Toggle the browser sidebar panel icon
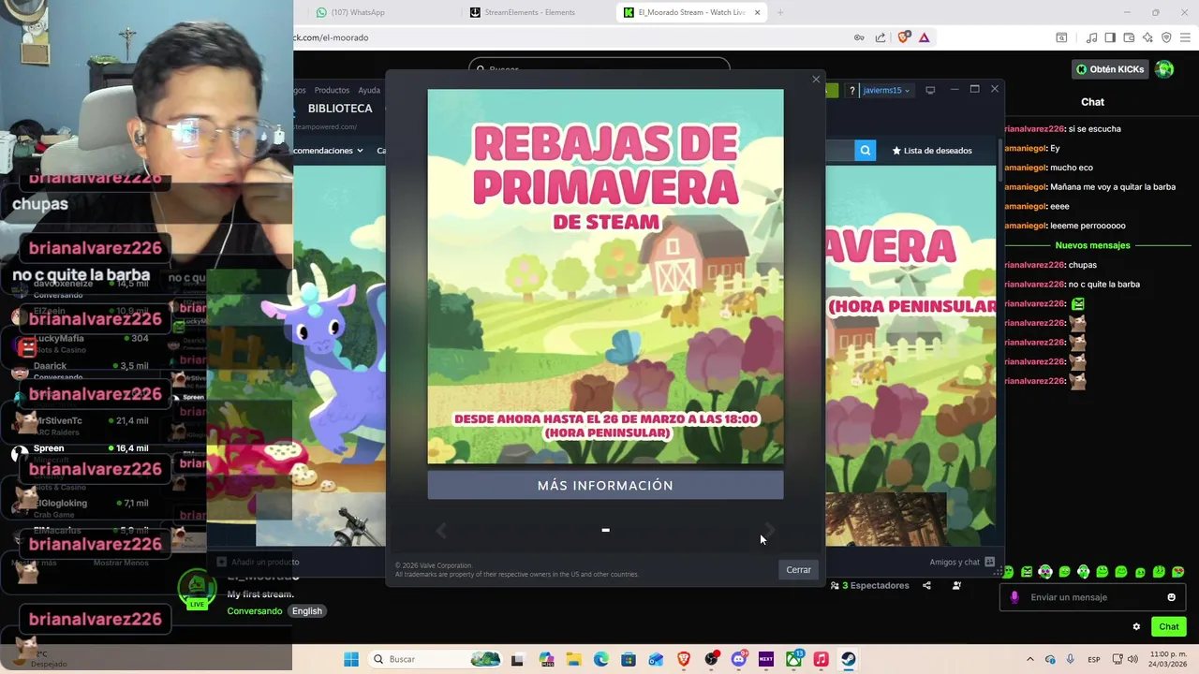Screen dimensions: 1199x674 pyautogui.click(x=1110, y=37)
